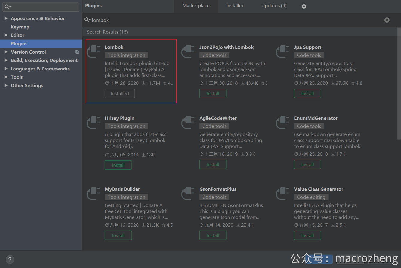Click the 11.7M download count for Lombok
The width and height of the screenshot is (401, 268).
coord(151,83)
